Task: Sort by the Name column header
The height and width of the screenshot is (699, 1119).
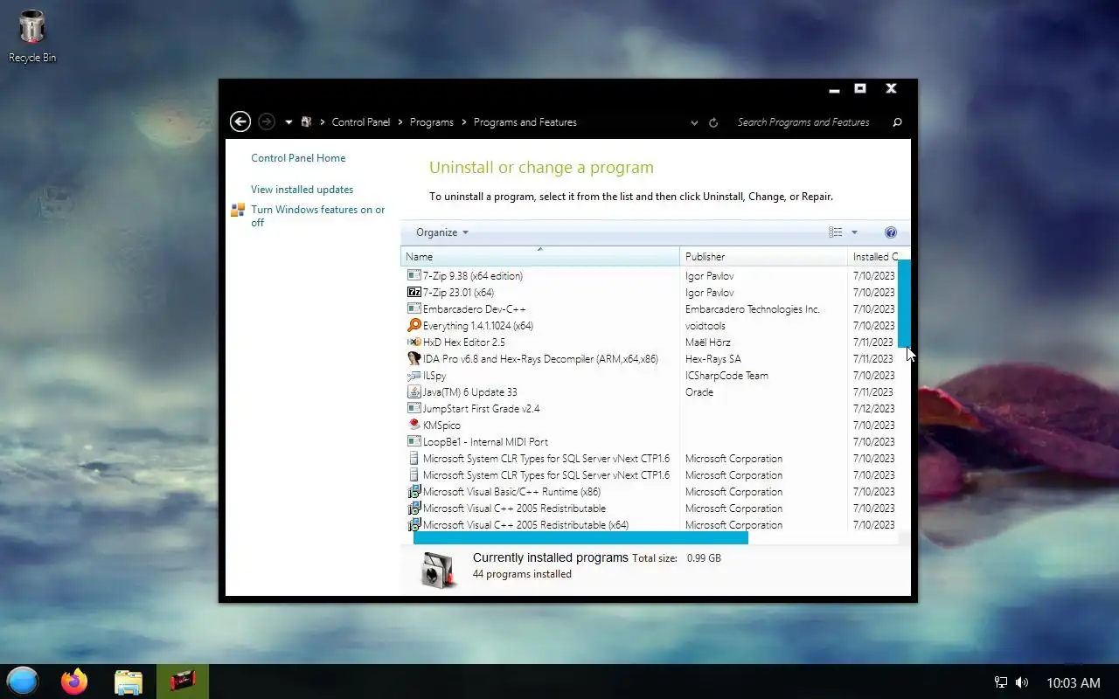Action: pos(540,257)
